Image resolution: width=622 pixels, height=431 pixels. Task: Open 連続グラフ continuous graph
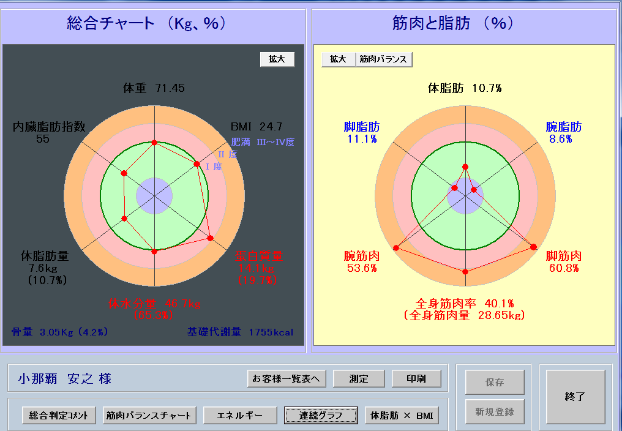(x=321, y=416)
